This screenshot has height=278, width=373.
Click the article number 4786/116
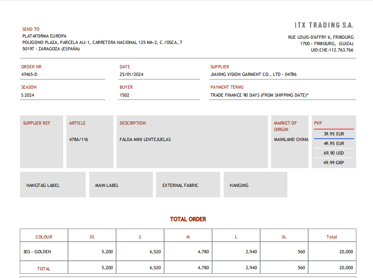[79, 139]
